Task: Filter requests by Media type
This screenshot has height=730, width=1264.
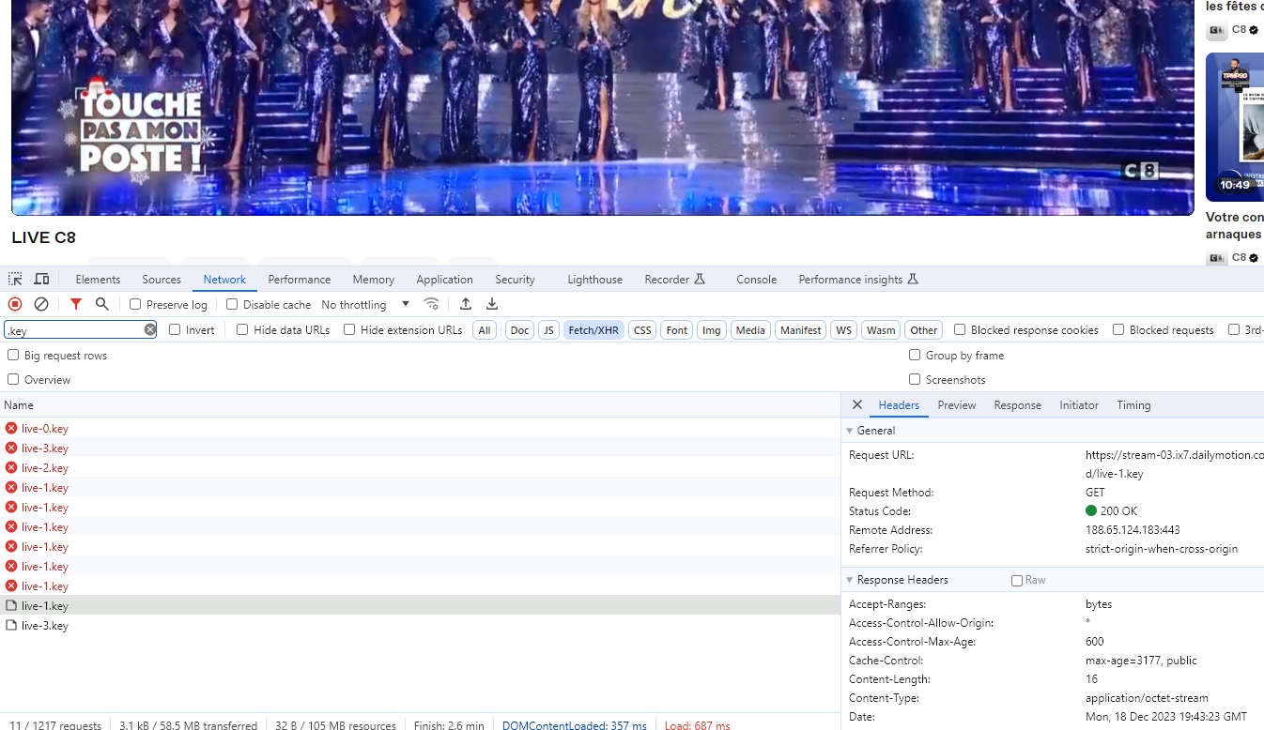Action: (x=750, y=329)
